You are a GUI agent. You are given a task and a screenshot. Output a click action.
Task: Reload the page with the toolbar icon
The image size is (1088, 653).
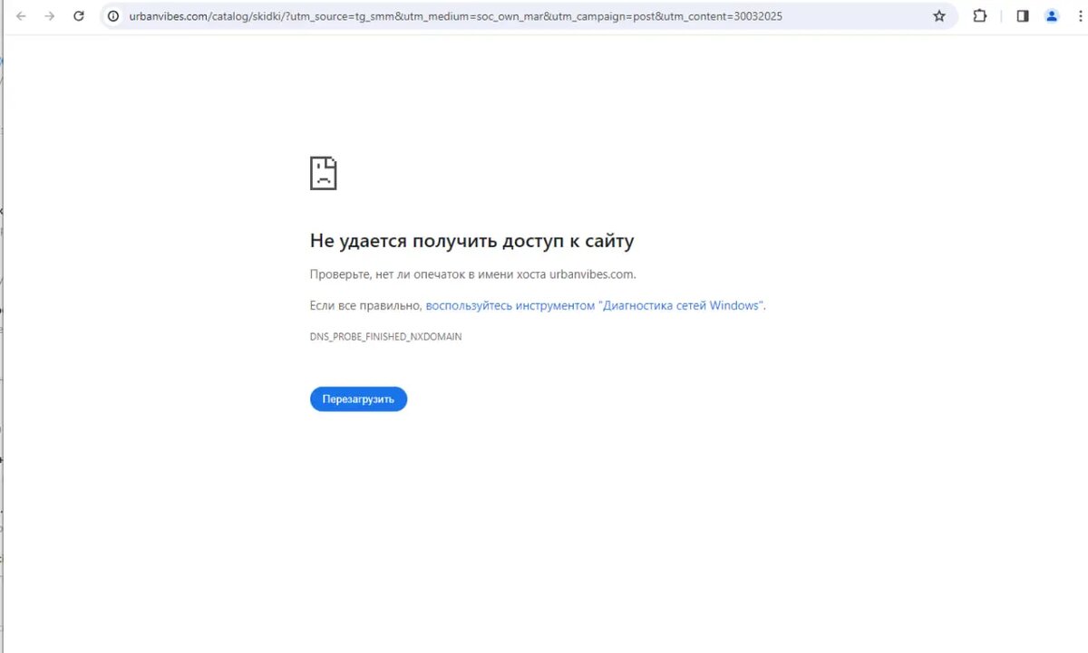click(79, 16)
